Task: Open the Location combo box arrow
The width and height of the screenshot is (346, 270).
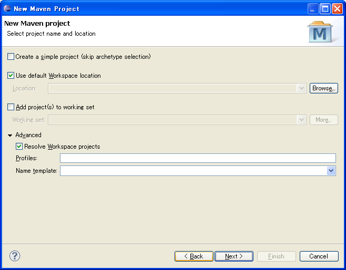Action: click(x=301, y=88)
